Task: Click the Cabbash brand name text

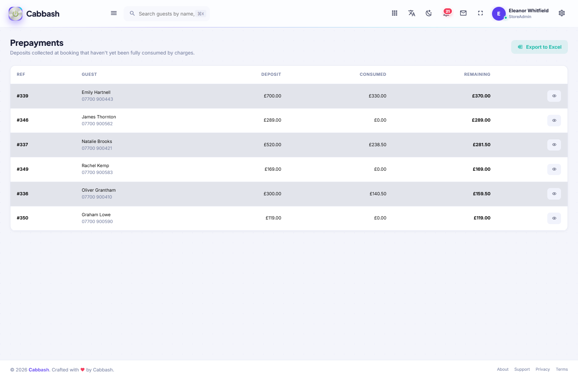Action: pos(43,14)
